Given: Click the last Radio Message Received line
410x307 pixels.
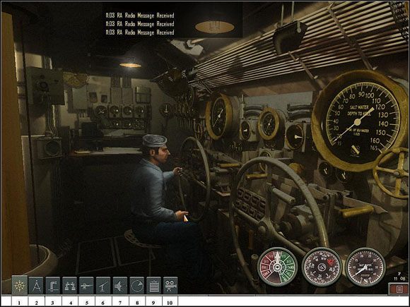Looking at the screenshot, I should [140, 32].
